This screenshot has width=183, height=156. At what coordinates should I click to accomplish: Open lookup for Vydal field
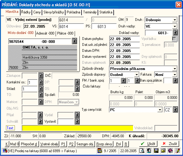coord(77,115)
